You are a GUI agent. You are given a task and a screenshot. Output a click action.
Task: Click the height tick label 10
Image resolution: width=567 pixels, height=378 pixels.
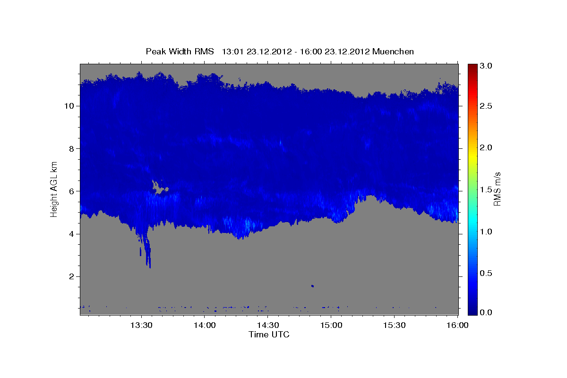(x=70, y=106)
